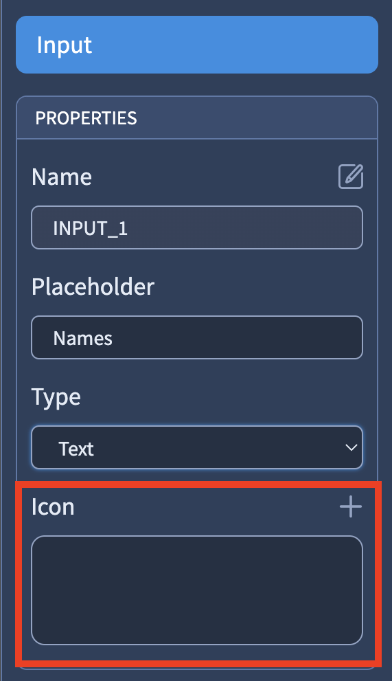Viewport: 392px width, 681px height.
Task: Collapse the PROPERTIES section header
Action: click(197, 118)
